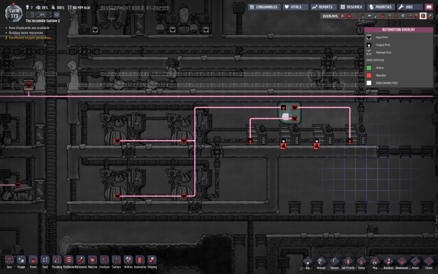438x274 pixels.
Task: Select the Dig tool
Action: (308, 261)
